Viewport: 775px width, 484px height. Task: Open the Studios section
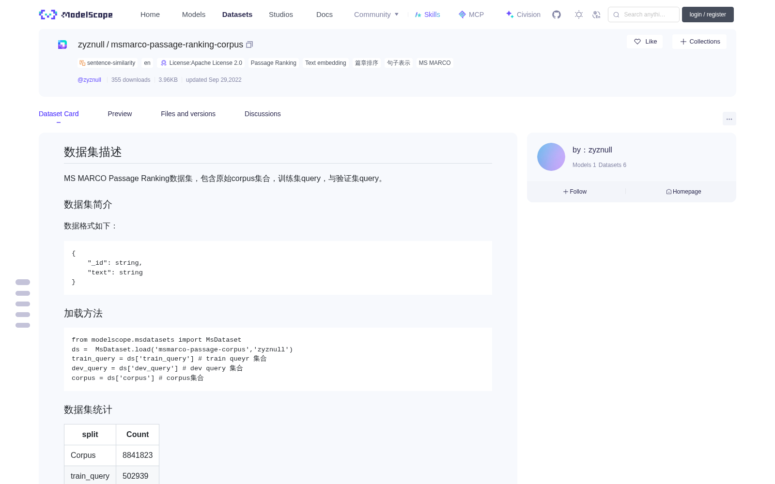pyautogui.click(x=281, y=15)
